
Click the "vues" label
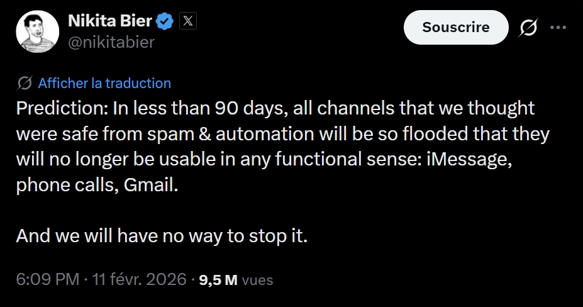click(257, 280)
